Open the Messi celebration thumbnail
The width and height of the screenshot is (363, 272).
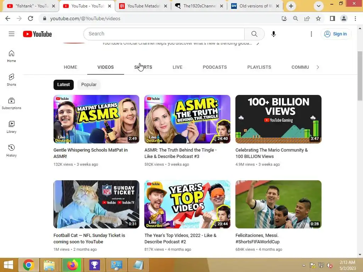tap(278, 204)
